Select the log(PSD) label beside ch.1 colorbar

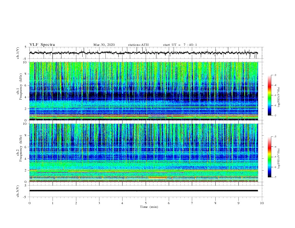pos(279,97)
